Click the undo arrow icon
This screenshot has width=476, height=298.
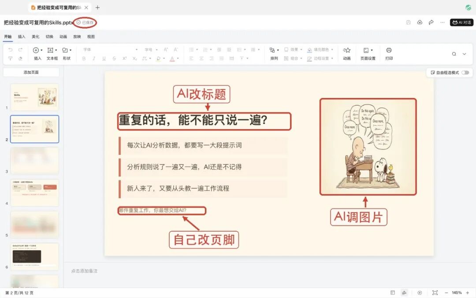pyautogui.click(x=10, y=50)
